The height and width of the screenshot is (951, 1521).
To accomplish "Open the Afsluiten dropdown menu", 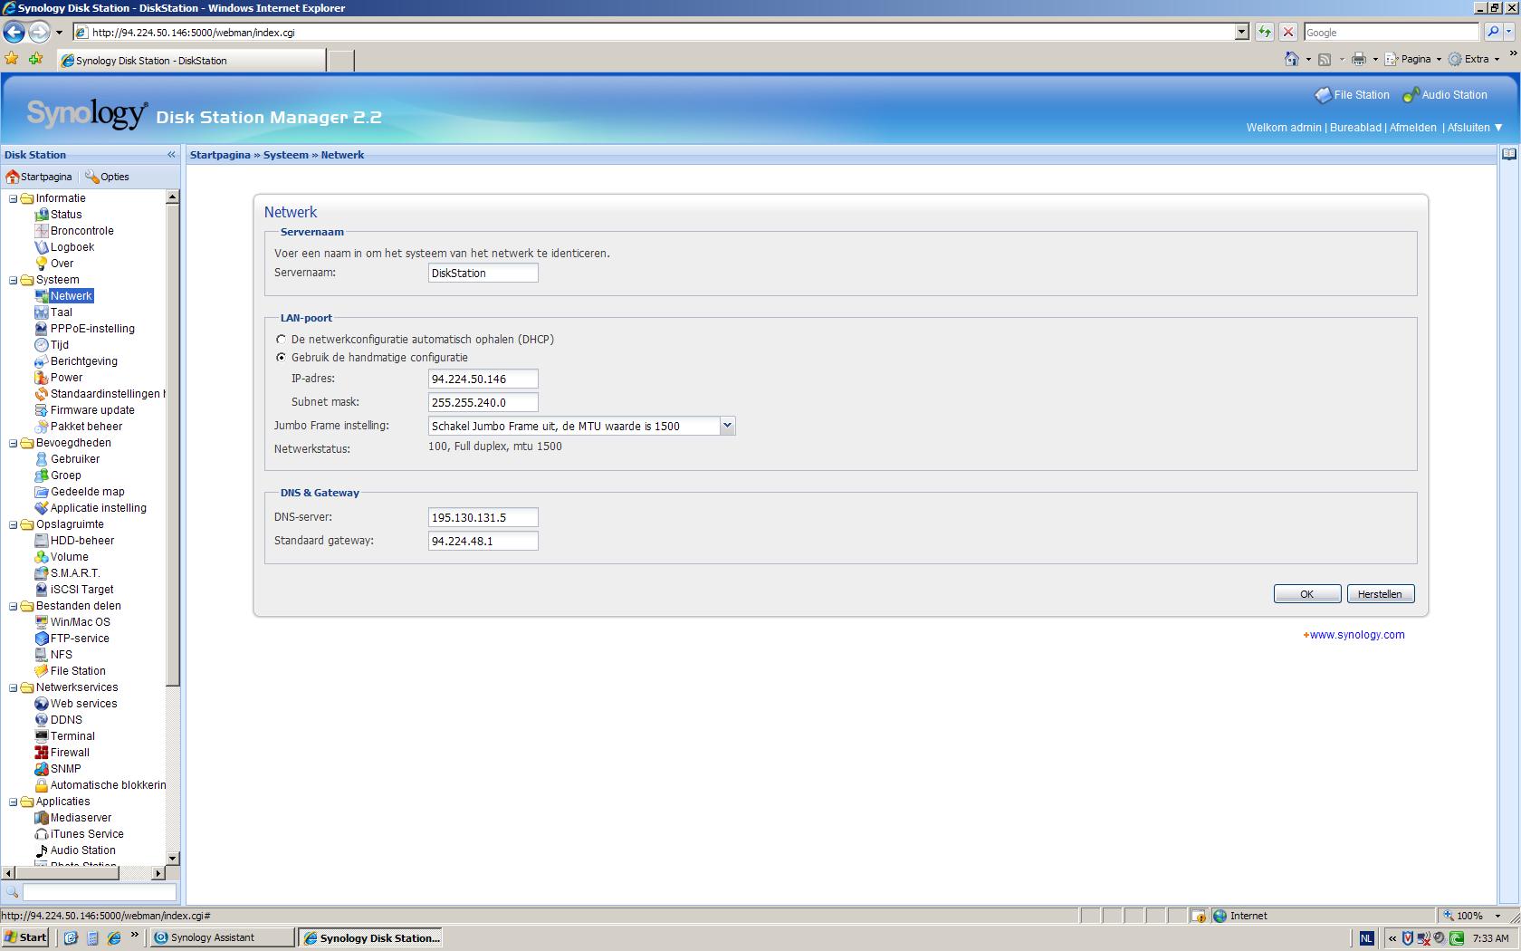I will pyautogui.click(x=1475, y=128).
